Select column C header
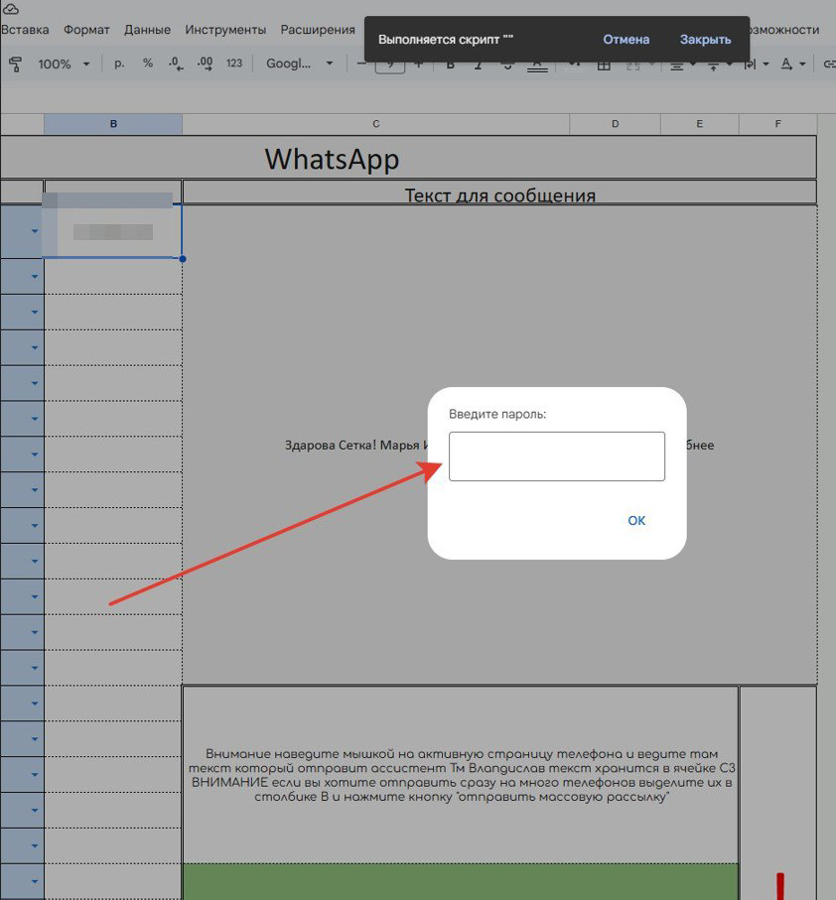The image size is (836, 900). [x=375, y=124]
